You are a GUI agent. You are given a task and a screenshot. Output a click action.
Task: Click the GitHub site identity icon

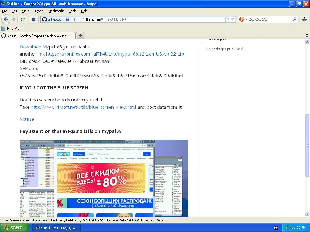[45, 19]
